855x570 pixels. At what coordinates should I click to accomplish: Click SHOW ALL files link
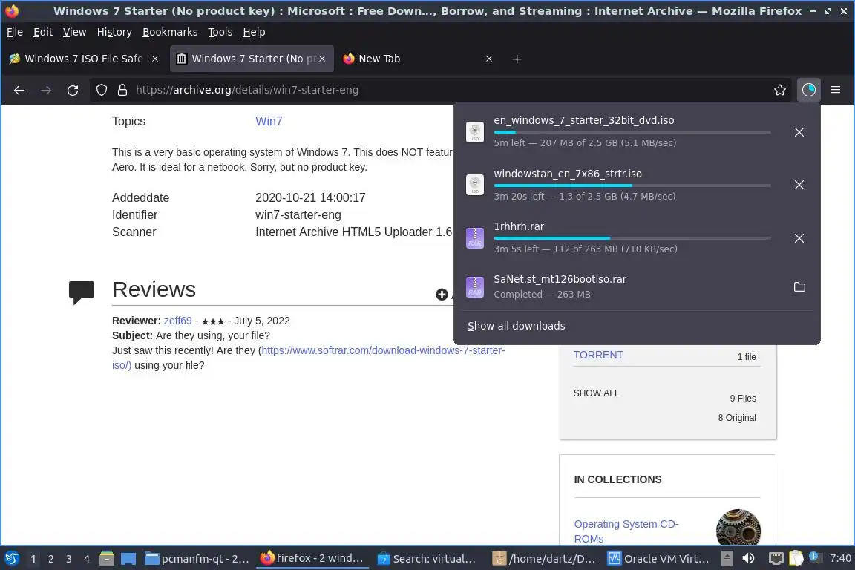596,393
